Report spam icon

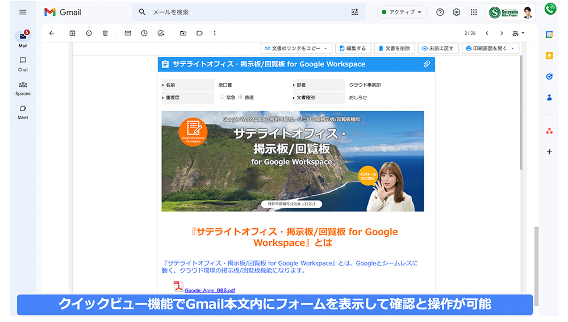point(89,33)
